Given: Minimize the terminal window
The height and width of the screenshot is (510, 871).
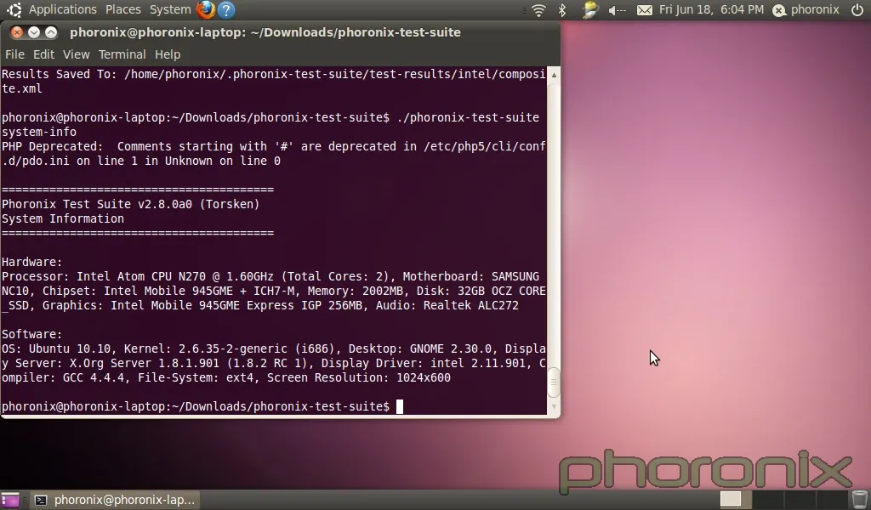Looking at the screenshot, I should point(34,32).
